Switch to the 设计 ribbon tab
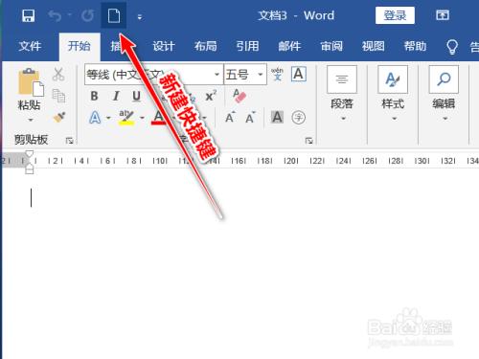 (x=163, y=47)
